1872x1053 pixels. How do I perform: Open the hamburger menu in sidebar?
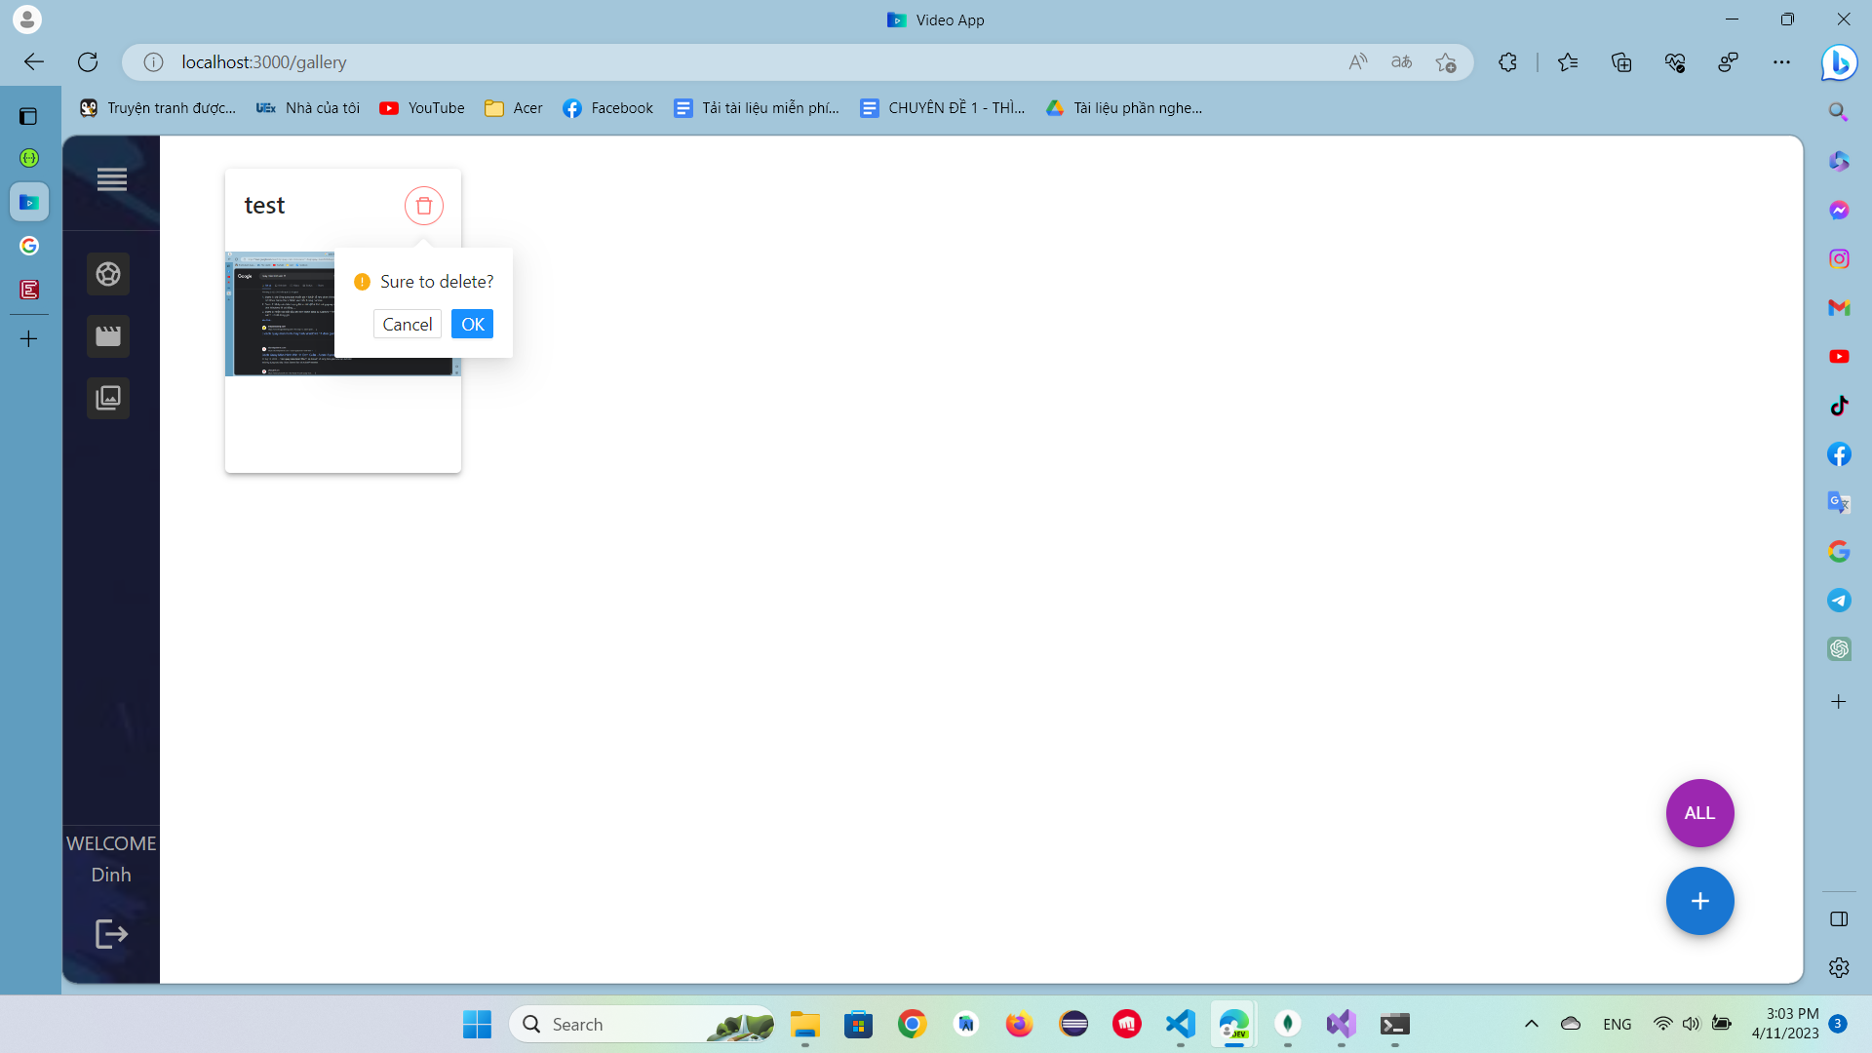pos(111,179)
